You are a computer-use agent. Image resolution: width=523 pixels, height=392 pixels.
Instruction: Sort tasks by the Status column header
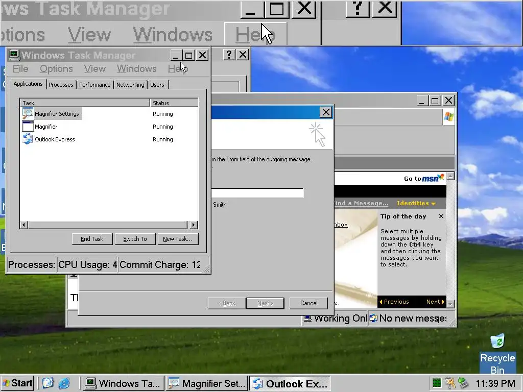(174, 103)
